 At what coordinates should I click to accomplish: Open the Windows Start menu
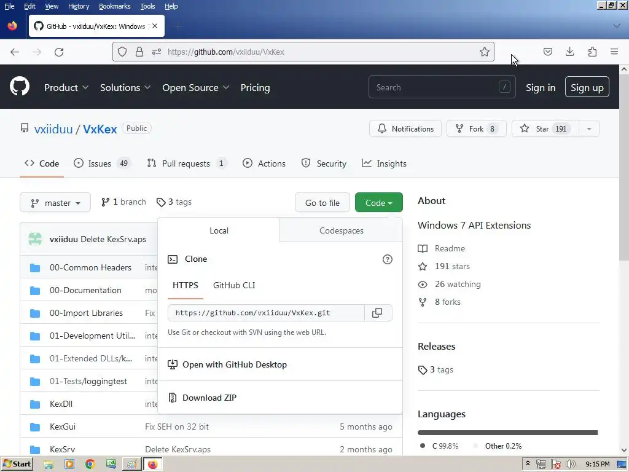(17, 464)
